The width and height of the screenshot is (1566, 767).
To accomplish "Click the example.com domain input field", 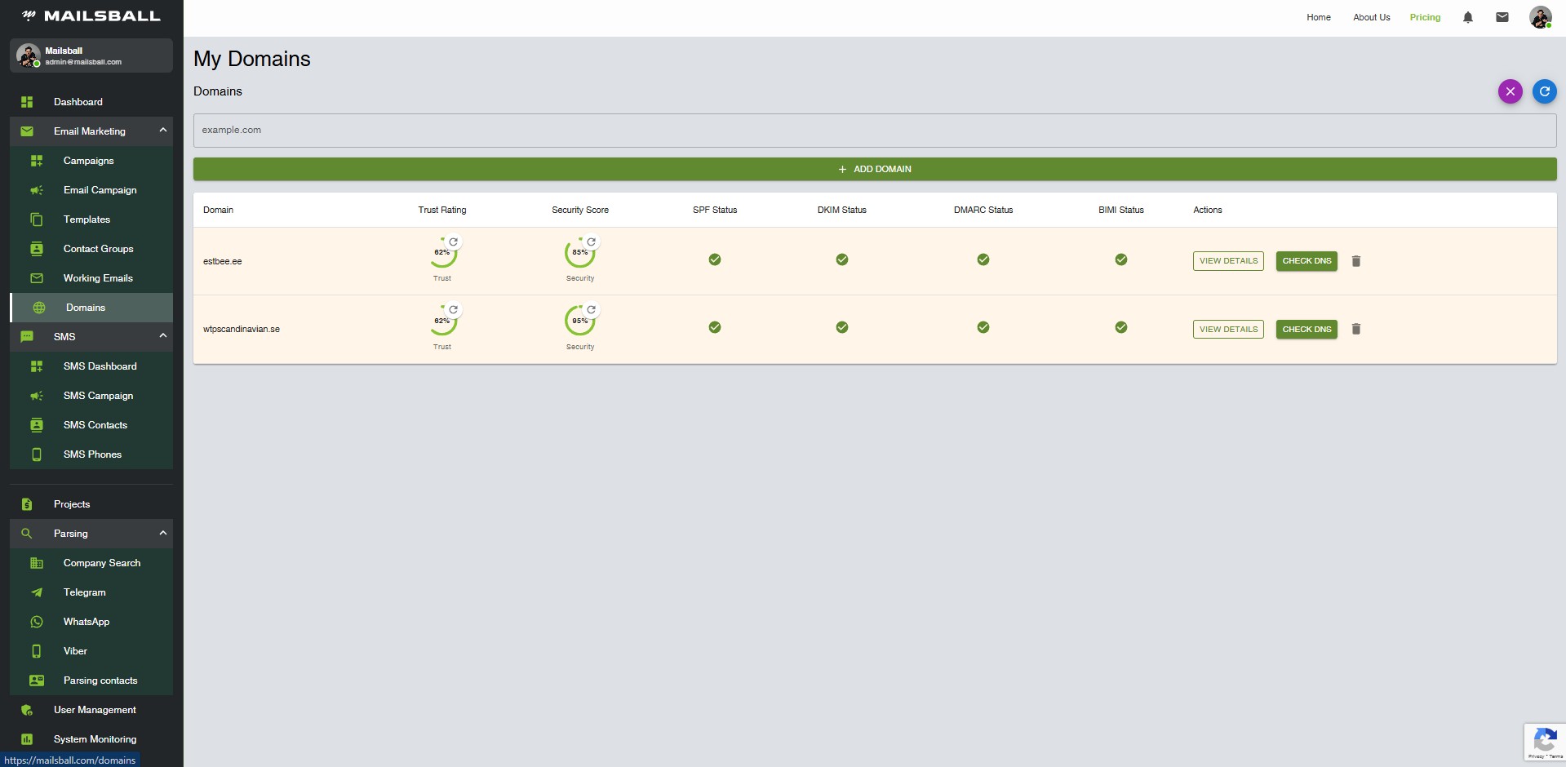I will click(874, 131).
